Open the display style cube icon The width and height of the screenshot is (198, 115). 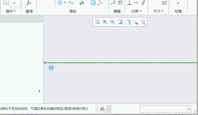(128, 22)
